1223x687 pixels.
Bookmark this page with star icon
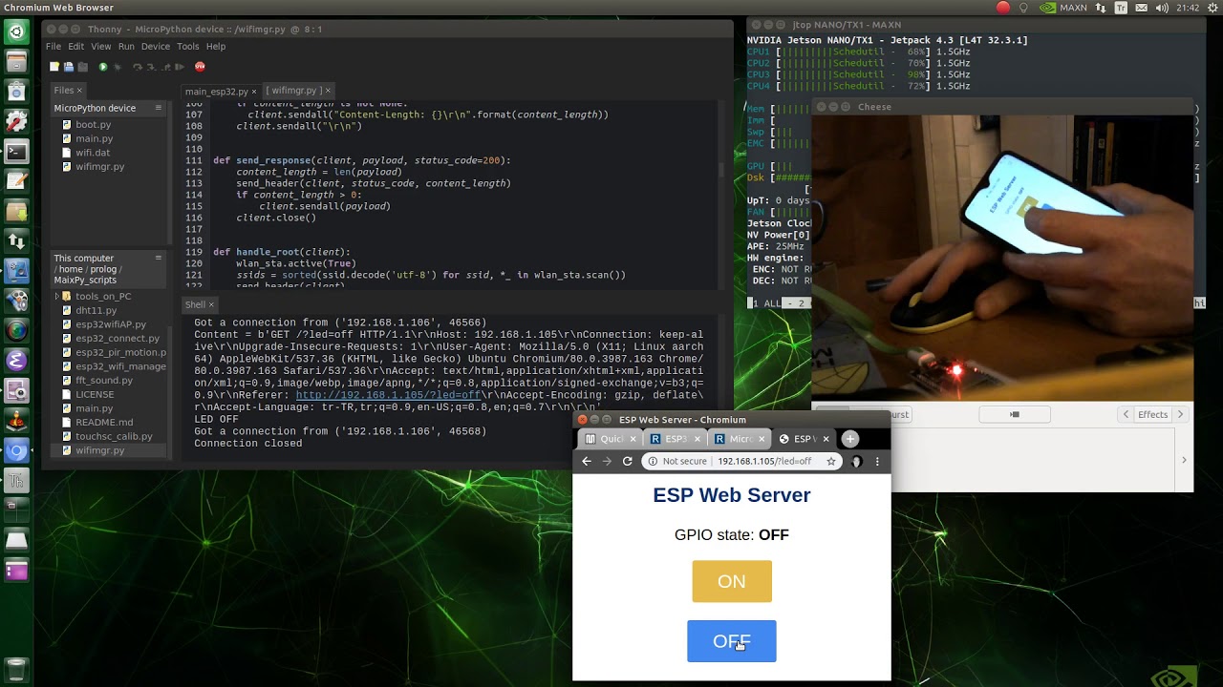[831, 461]
